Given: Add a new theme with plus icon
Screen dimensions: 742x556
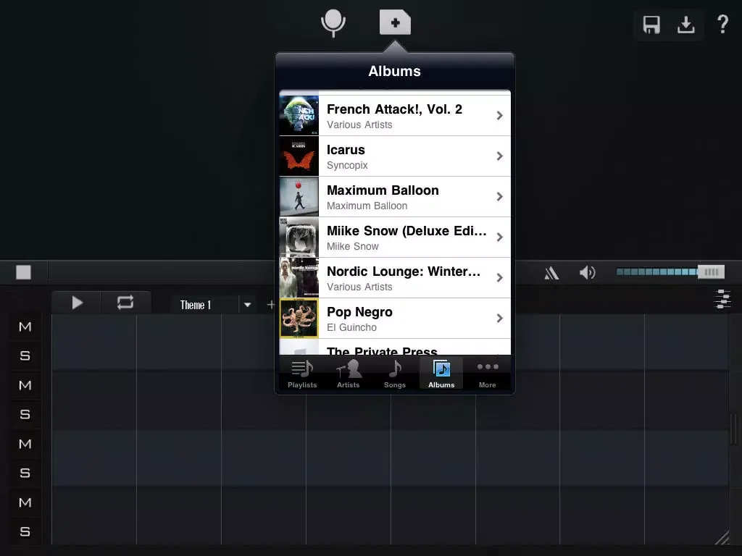Looking at the screenshot, I should pos(271,305).
